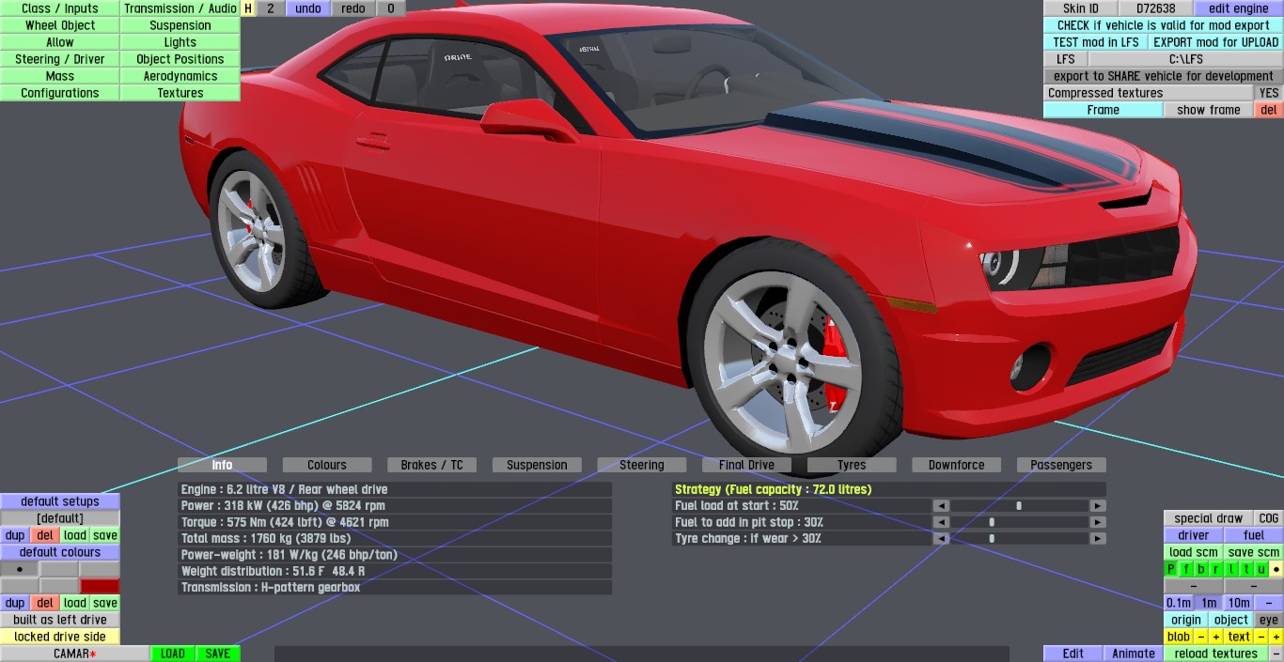Click the C:\LFS path field
The width and height of the screenshot is (1284, 662).
(1186, 59)
